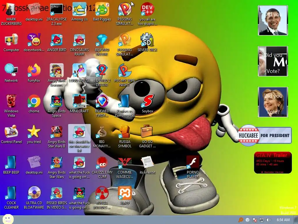This screenshot has width=298, height=224.
Task: Click the Hillary Clinton 'Did you Vote?' gadget
Action: click(273, 102)
